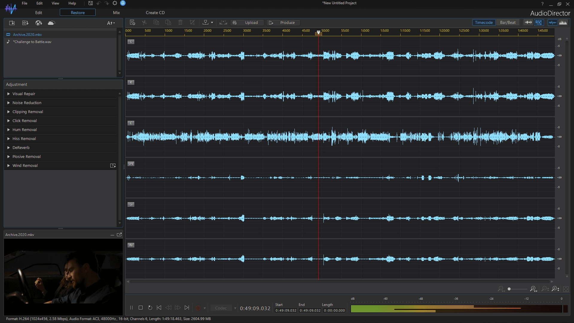Open the Help menu
The image size is (574, 323).
pyautogui.click(x=72, y=3)
